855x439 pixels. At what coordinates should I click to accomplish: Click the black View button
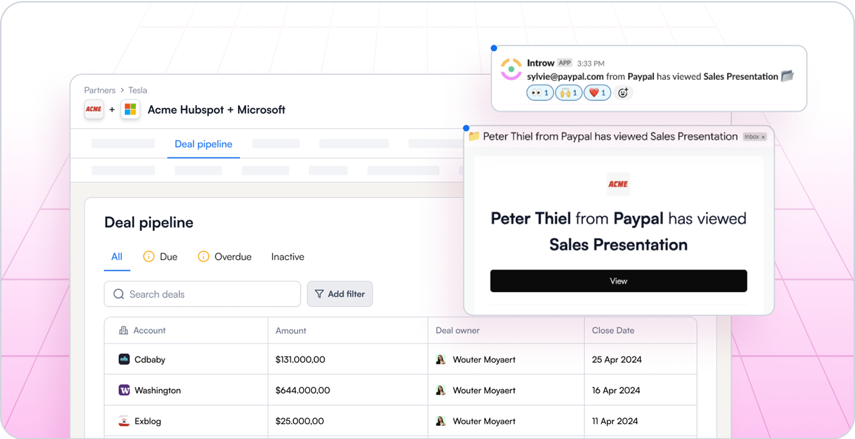(618, 281)
